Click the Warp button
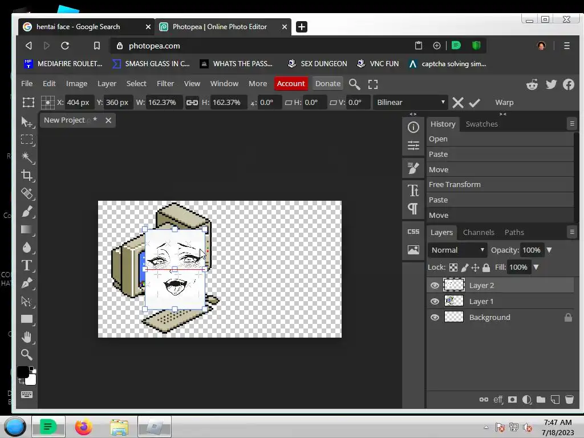This screenshot has height=438, width=584. tap(504, 103)
